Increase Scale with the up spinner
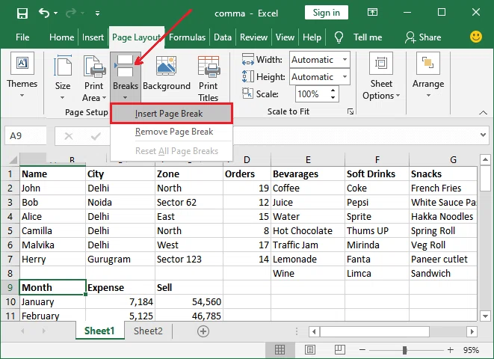This screenshot has width=494, height=359. tap(333, 90)
